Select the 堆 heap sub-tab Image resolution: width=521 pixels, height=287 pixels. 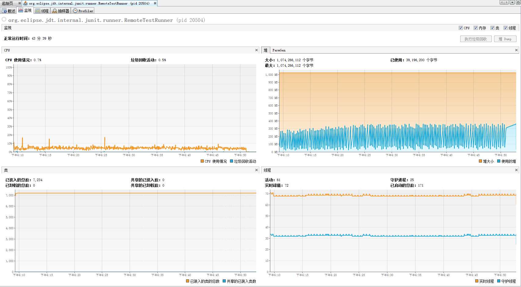(265, 50)
